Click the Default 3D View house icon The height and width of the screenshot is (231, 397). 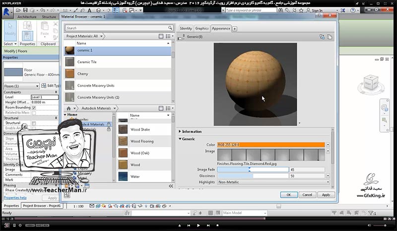click(x=98, y=10)
